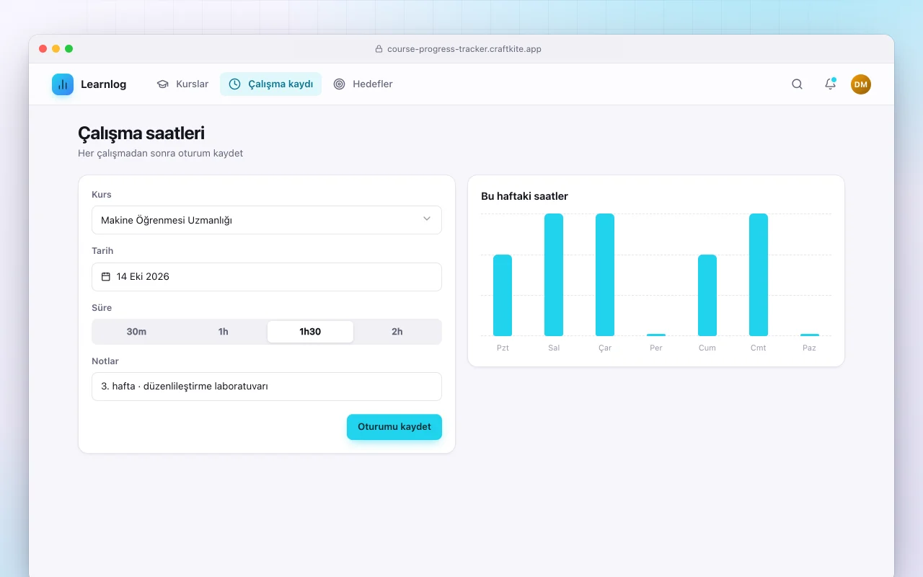Expand the Kurs dropdown chevron
923x577 pixels.
(x=427, y=219)
